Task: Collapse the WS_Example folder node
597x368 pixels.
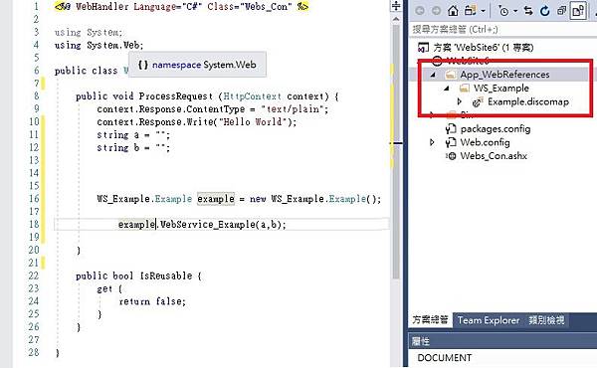Action: (447, 89)
